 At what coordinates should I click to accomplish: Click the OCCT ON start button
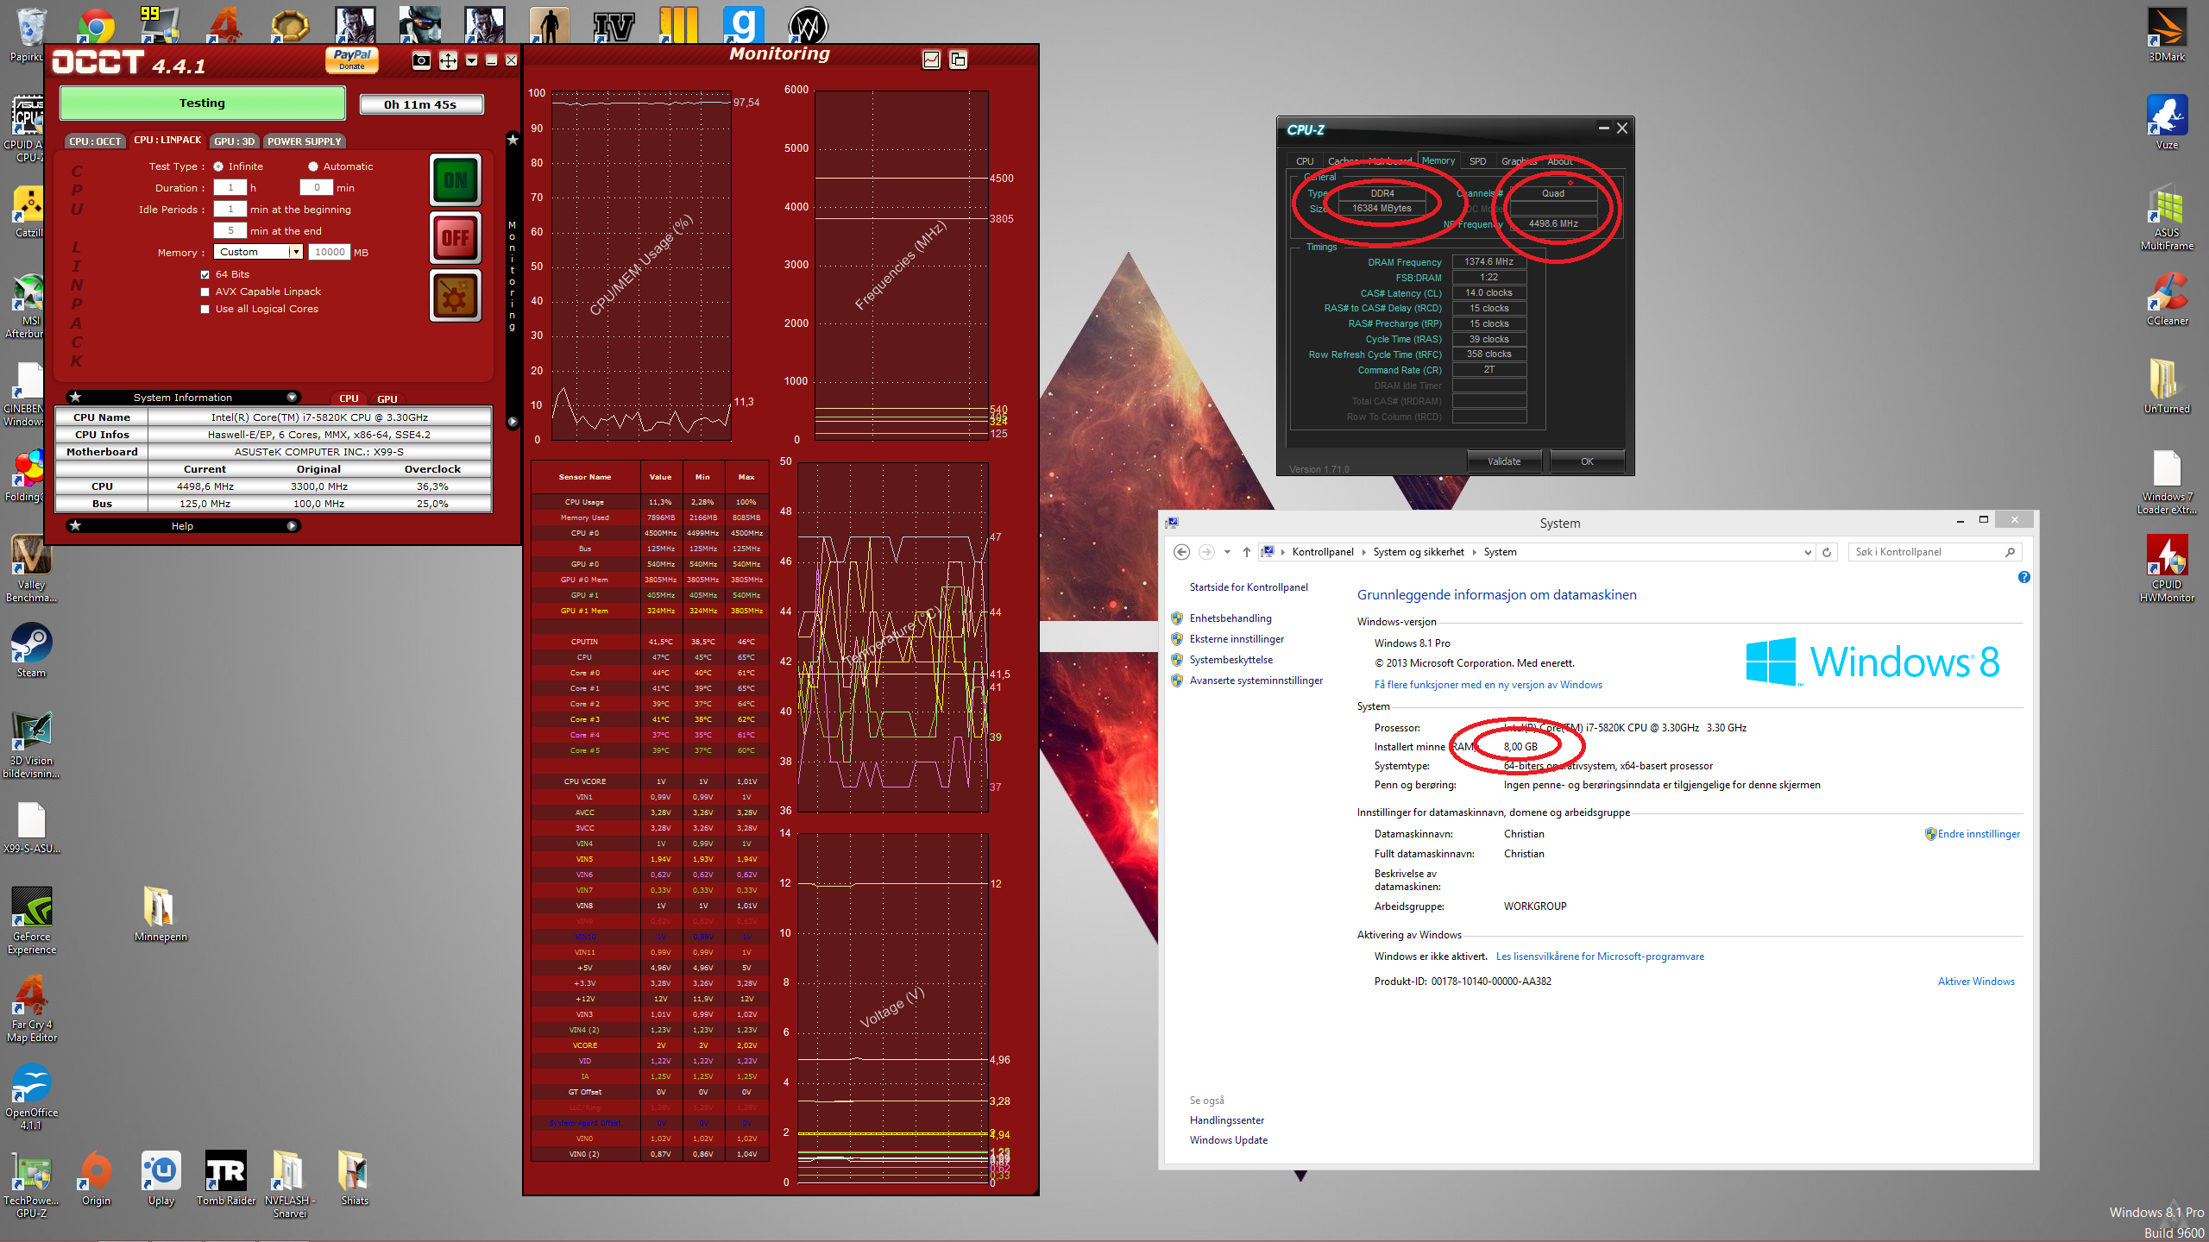click(456, 179)
